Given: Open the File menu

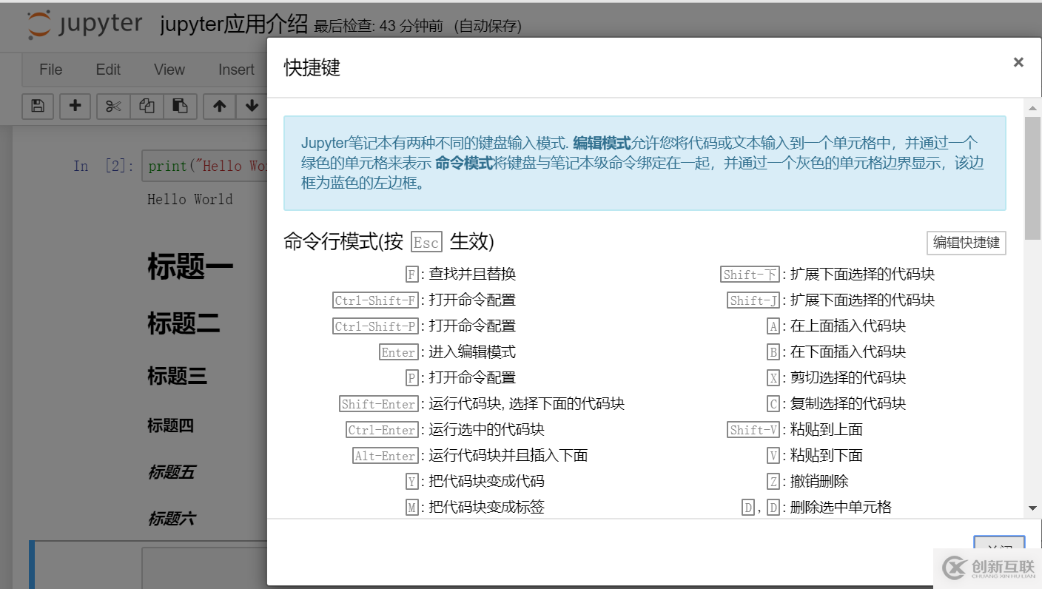Looking at the screenshot, I should pyautogui.click(x=50, y=70).
